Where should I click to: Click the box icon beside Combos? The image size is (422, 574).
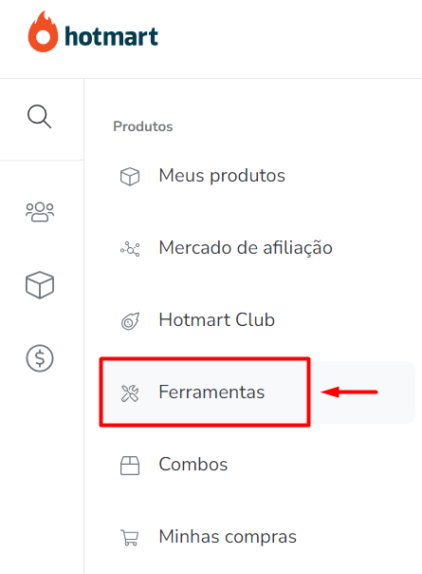[x=130, y=466]
